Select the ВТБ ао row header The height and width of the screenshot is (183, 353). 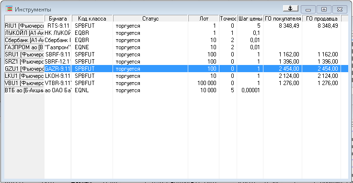[x=24, y=90]
